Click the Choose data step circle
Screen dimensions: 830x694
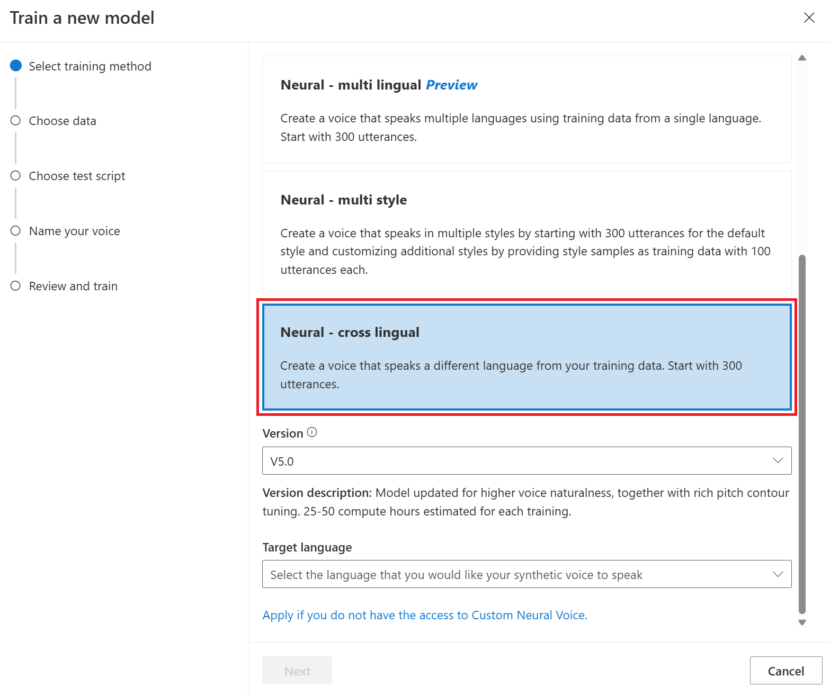[x=15, y=120]
